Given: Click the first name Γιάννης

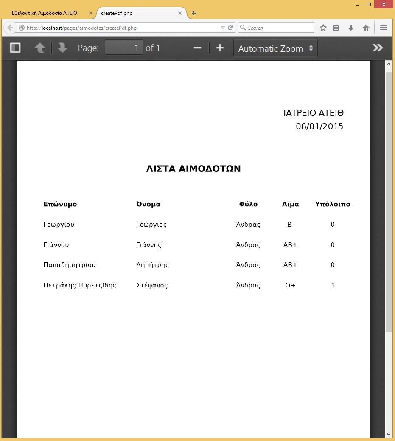Looking at the screenshot, I should 149,244.
